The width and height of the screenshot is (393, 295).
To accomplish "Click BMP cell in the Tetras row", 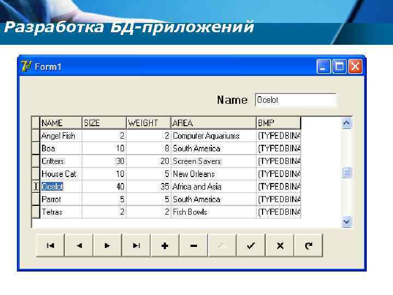I will (279, 212).
